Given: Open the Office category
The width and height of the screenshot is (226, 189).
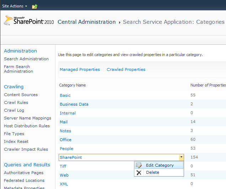Looking at the screenshot, I should pos(66,140).
